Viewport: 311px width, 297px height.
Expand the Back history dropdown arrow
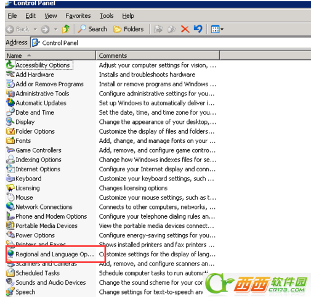35,29
